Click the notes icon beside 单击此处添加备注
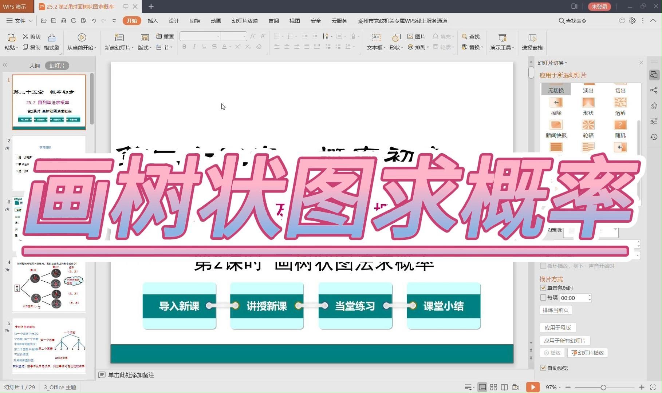The height and width of the screenshot is (393, 662). pos(102,375)
